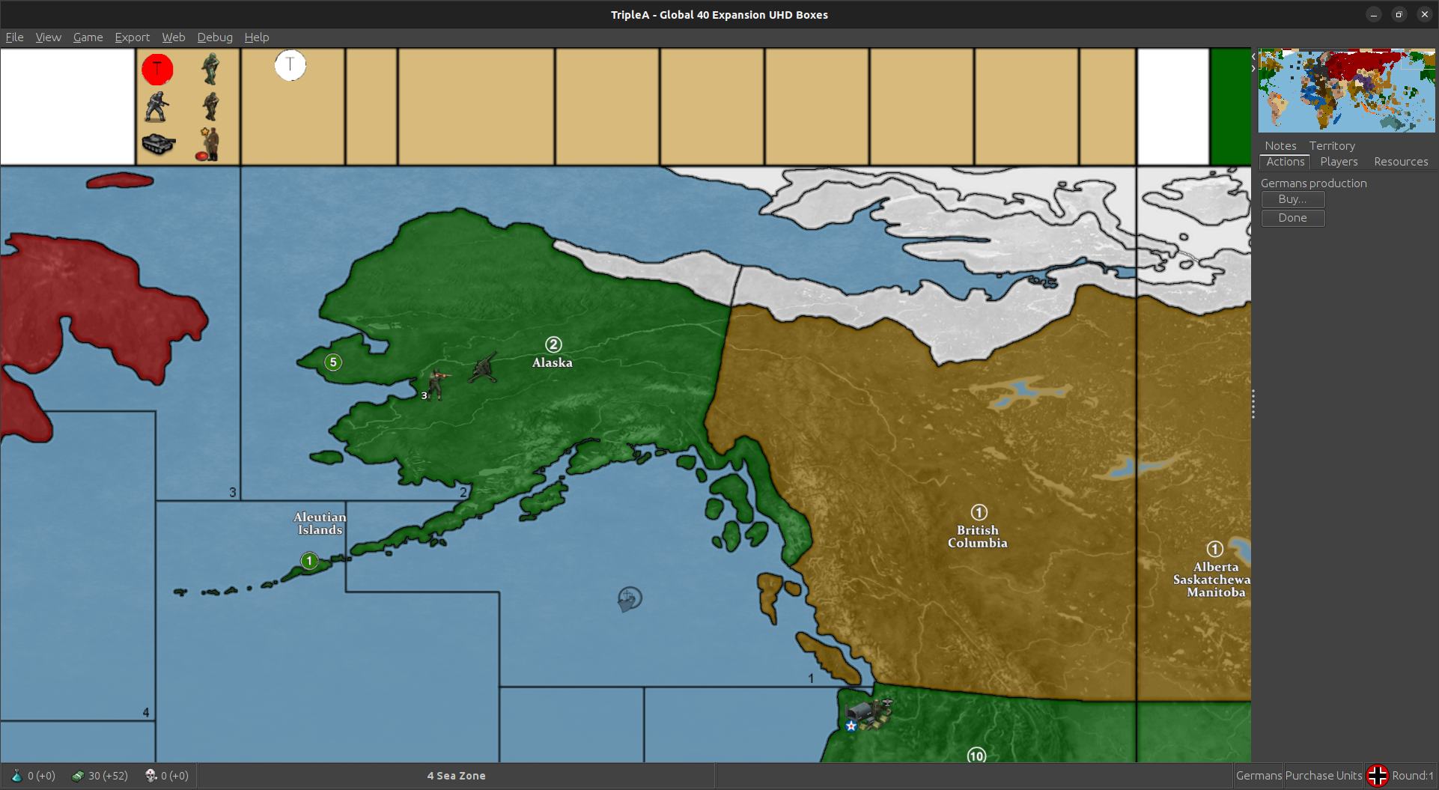This screenshot has width=1439, height=790.
Task: Click the PUs money resource icon
Action: pyautogui.click(x=78, y=776)
